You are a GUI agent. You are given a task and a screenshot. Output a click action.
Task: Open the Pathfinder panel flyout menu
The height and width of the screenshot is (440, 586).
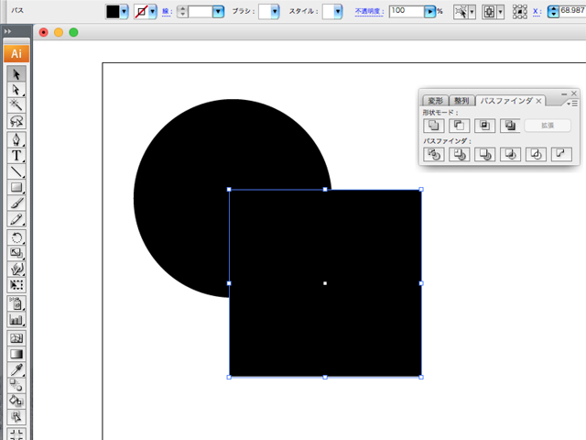tap(573, 103)
